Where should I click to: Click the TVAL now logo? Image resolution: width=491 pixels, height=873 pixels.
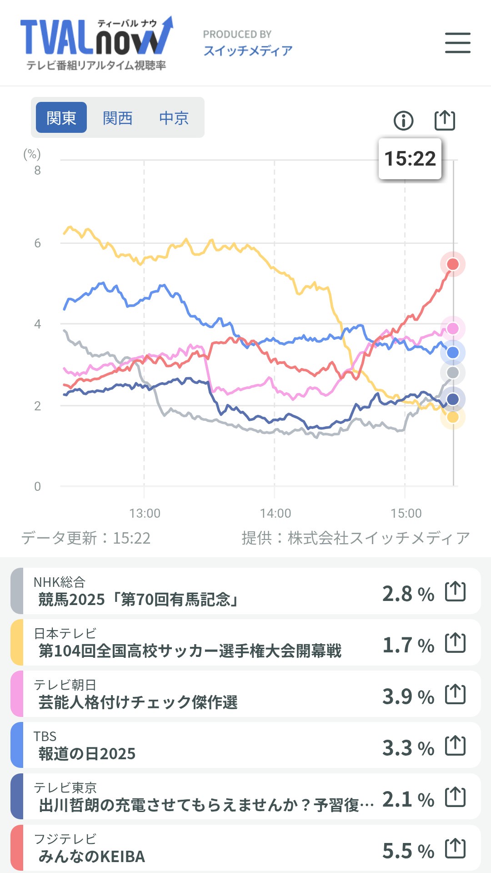(96, 43)
